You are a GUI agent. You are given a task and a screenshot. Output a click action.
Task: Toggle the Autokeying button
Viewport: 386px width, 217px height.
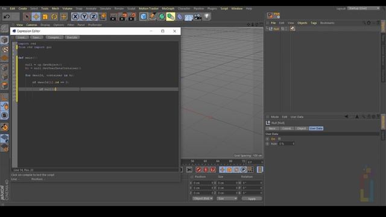206,169
